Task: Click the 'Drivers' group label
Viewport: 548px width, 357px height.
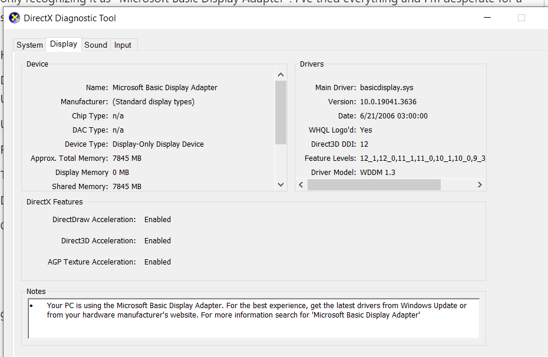Action: [312, 64]
